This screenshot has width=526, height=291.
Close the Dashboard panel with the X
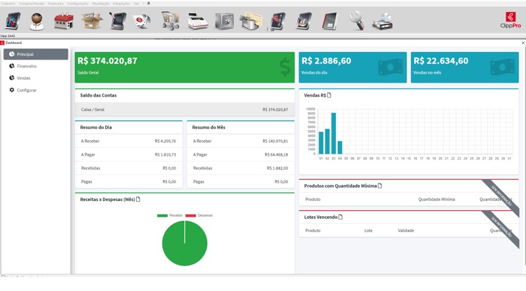(523, 43)
